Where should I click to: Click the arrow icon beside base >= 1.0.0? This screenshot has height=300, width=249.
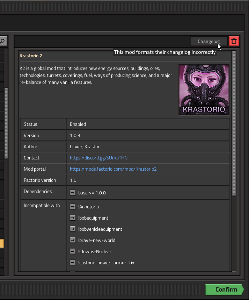pos(73,193)
